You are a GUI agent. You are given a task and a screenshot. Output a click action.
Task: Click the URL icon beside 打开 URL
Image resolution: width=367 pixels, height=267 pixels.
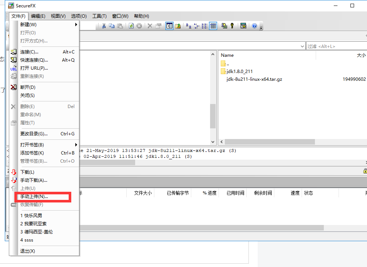point(14,68)
